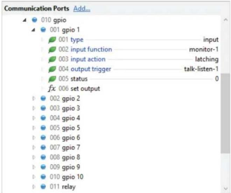Screen dimensions: 231x193
Task: Select the '004 gpio 4' tree label
Action: coord(65,118)
